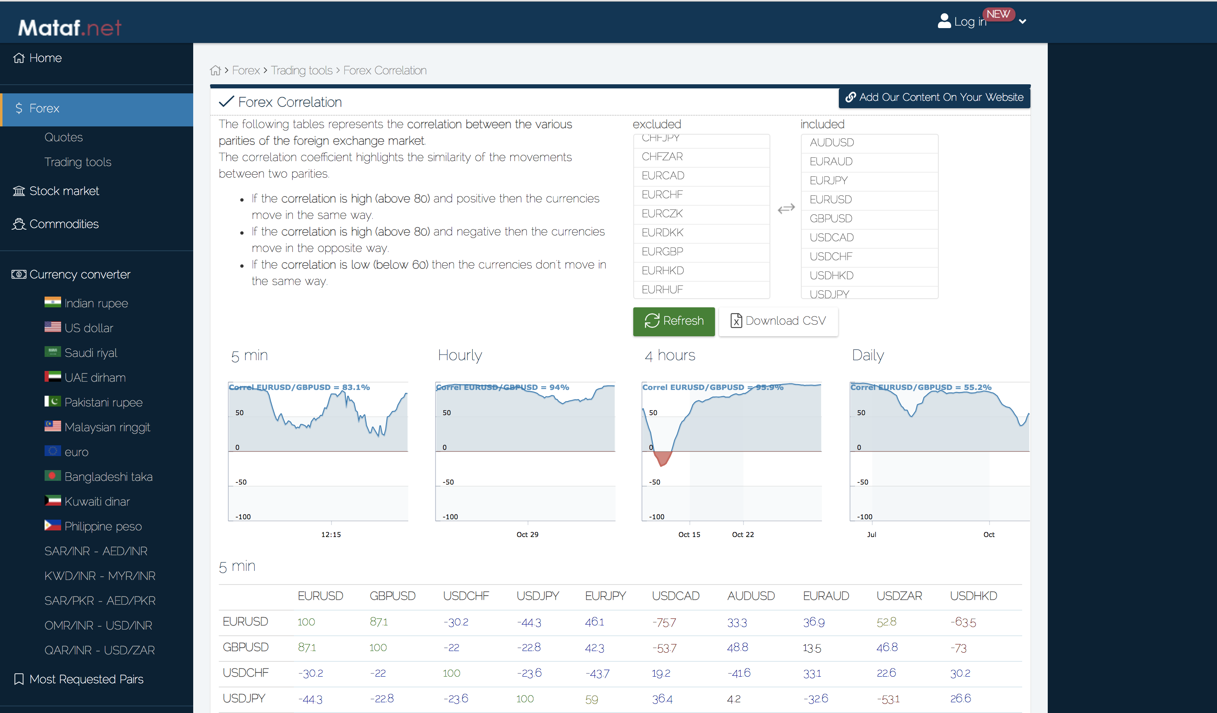The width and height of the screenshot is (1217, 713).
Task: Open Trading tools in the sidebar
Action: [x=78, y=162]
